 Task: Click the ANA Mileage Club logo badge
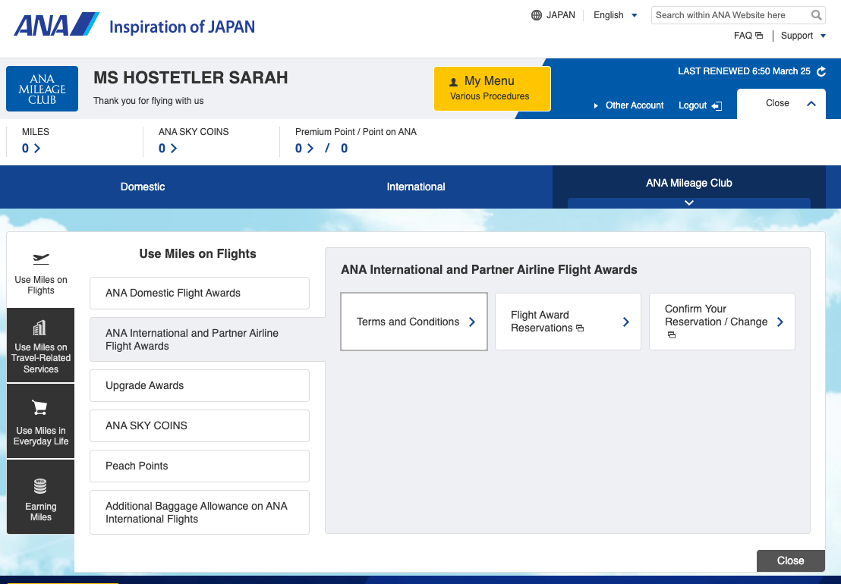point(42,89)
